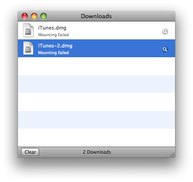Click the Downloads window title
The image size is (193, 182).
coord(96,16)
